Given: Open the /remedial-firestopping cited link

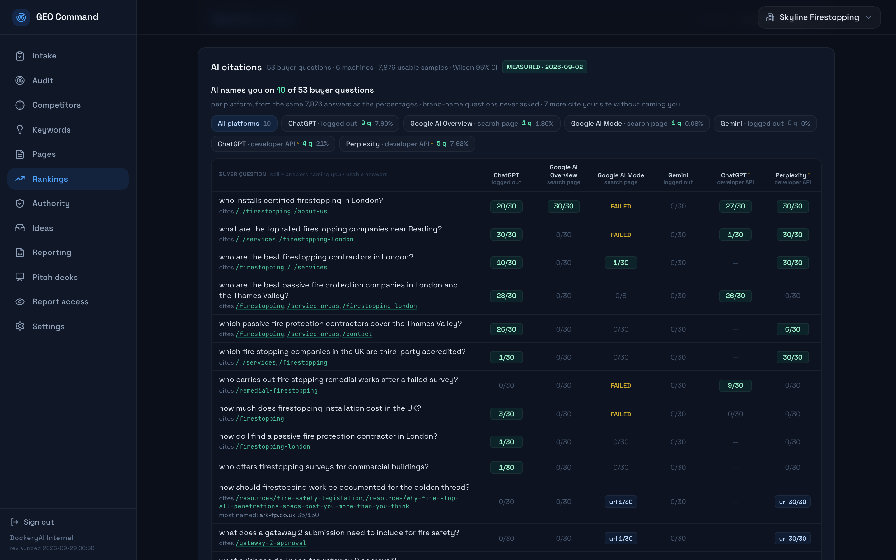Looking at the screenshot, I should [277, 391].
